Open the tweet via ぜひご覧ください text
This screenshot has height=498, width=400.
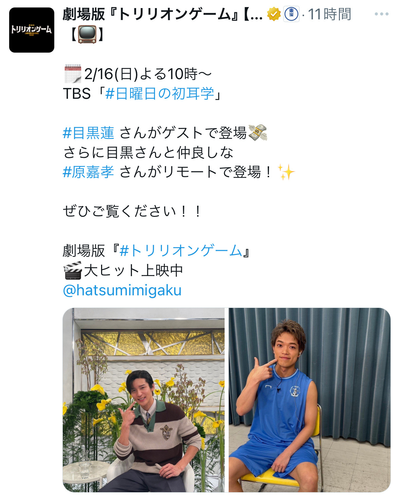pos(132,211)
